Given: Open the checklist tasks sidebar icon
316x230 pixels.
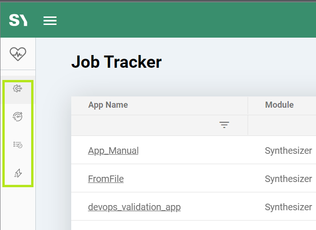Looking at the screenshot, I should coord(18,145).
